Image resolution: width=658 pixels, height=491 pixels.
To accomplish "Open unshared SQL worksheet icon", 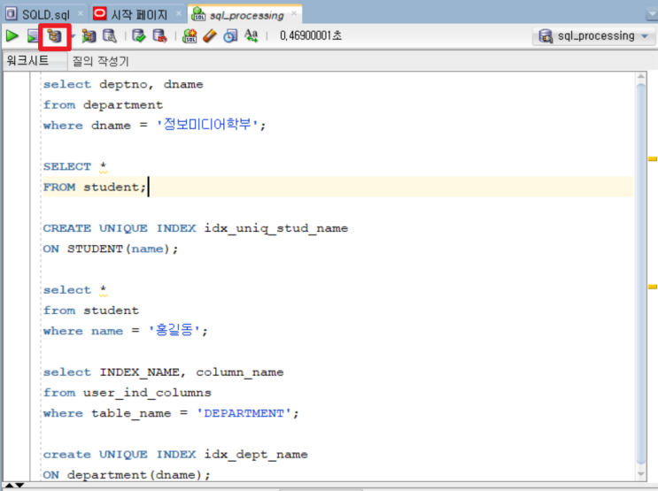I will click(x=190, y=36).
